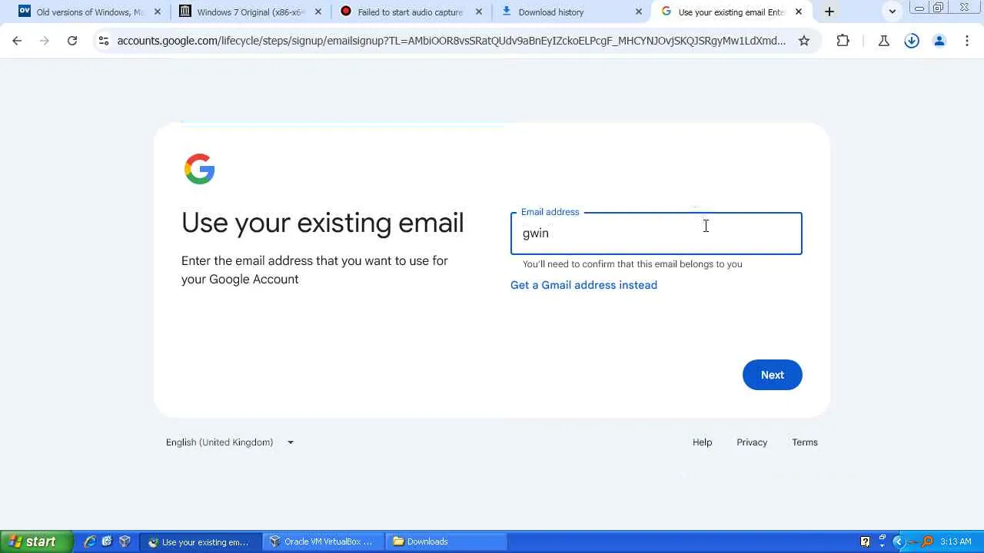This screenshot has width=984, height=553.
Task: Open site information icon in address bar
Action: click(x=104, y=41)
